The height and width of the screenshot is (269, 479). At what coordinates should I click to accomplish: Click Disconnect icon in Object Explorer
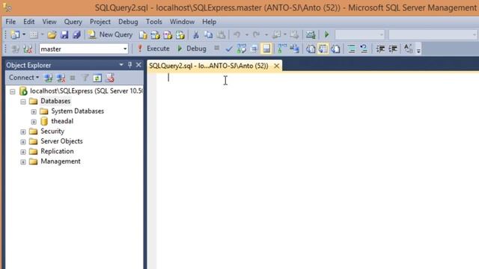click(61, 78)
